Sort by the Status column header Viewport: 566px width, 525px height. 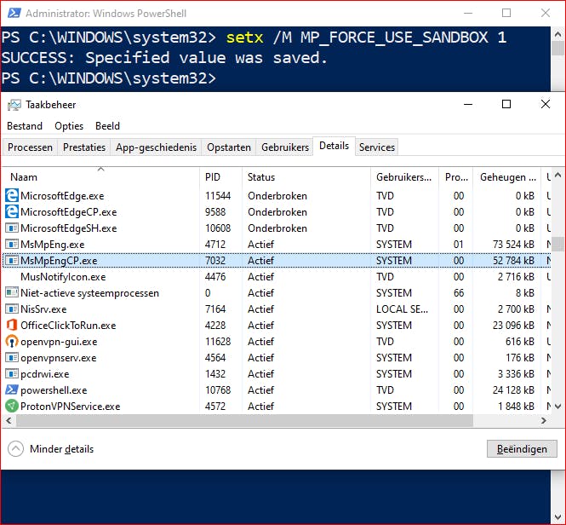[x=306, y=176]
